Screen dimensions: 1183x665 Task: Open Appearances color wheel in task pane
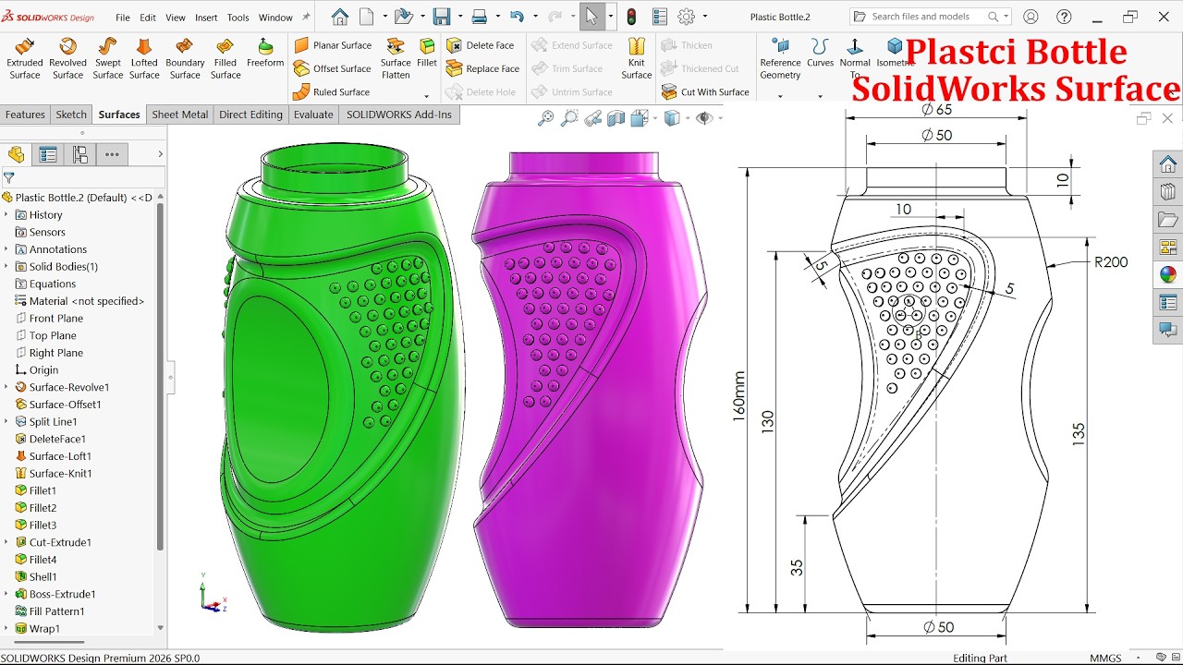click(x=1168, y=274)
